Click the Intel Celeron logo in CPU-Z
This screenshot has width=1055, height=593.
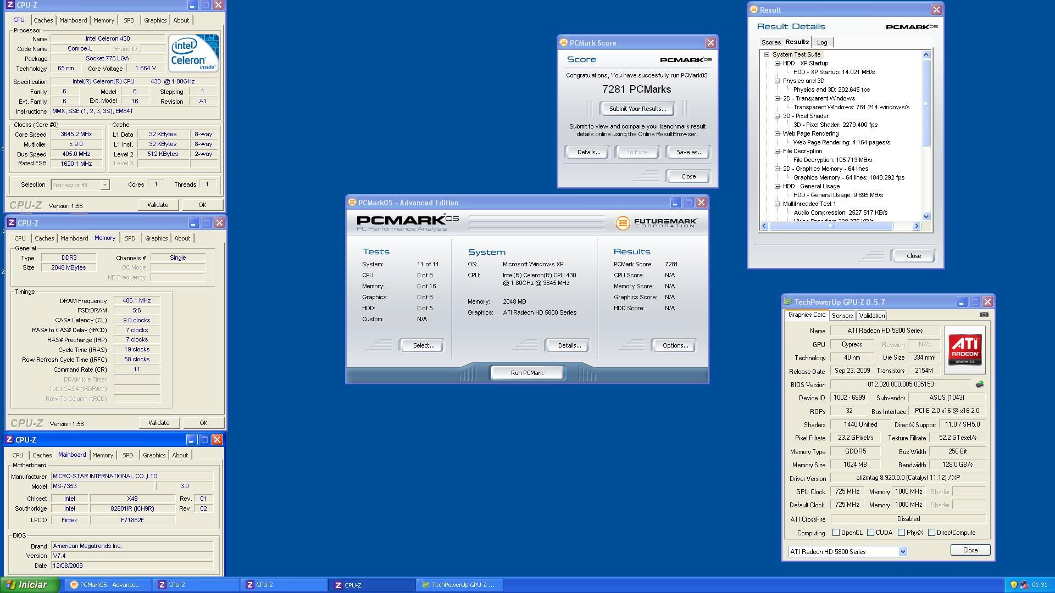[x=193, y=53]
